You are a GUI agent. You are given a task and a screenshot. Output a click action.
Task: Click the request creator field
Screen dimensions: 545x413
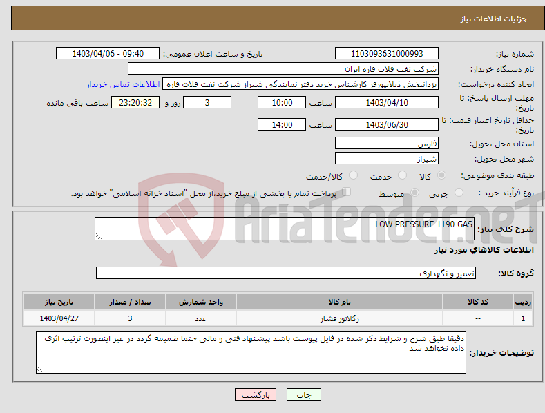300,84
